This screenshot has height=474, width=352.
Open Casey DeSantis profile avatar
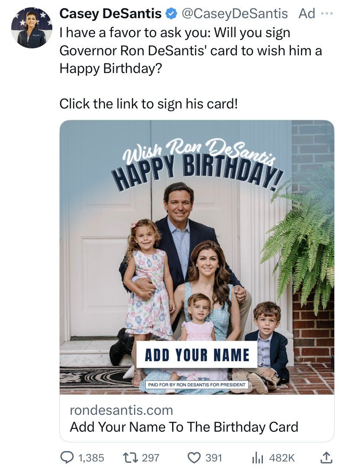[x=32, y=28]
